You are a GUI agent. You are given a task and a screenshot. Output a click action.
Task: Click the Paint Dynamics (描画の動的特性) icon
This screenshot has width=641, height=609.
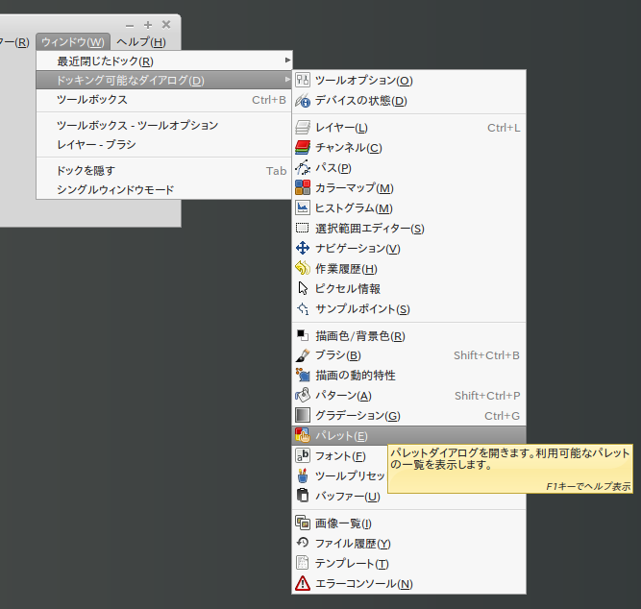tap(303, 376)
